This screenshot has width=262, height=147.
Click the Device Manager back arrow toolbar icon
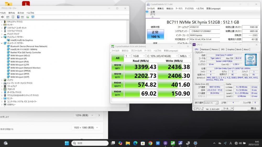[2, 17]
